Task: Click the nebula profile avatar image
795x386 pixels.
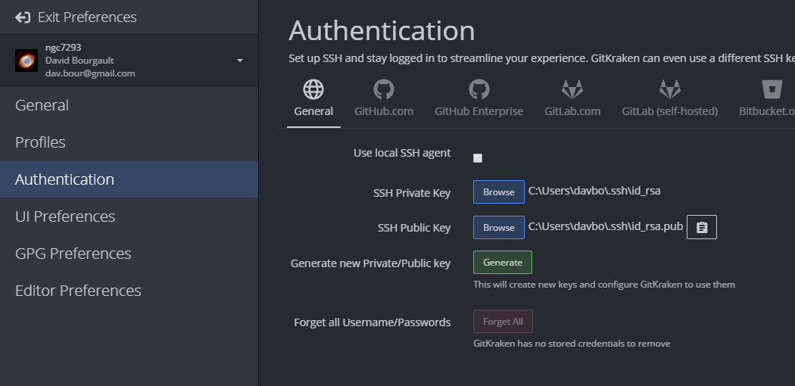Action: [x=26, y=61]
